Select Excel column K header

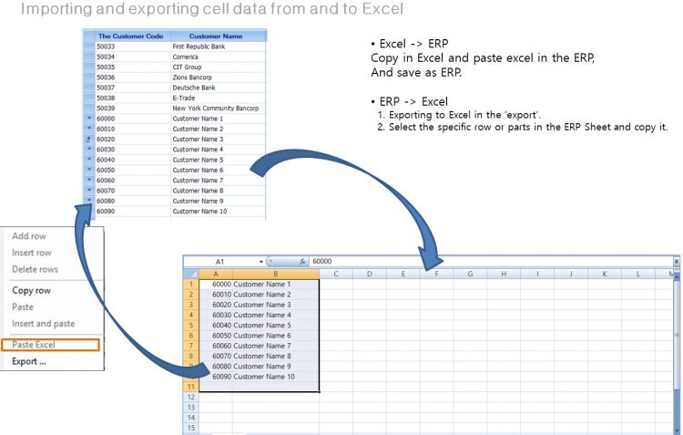pos(604,274)
